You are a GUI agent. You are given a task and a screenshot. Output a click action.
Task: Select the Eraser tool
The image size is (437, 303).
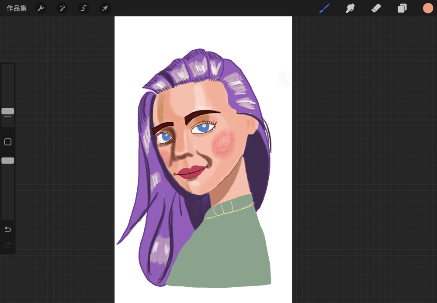[376, 8]
